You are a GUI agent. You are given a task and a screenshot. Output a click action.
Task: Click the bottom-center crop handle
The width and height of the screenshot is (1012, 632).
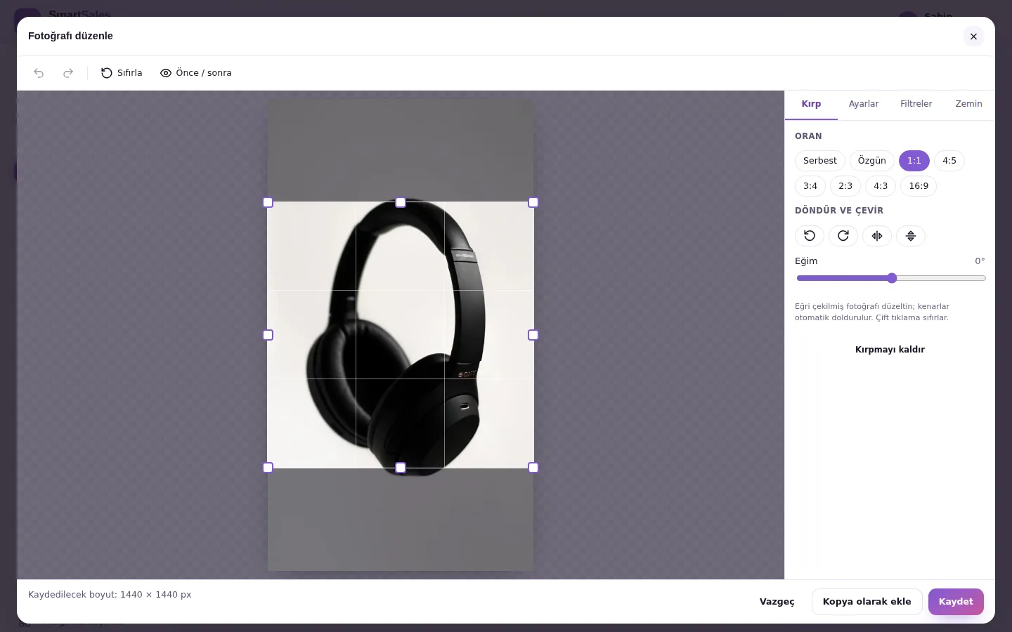point(401,468)
